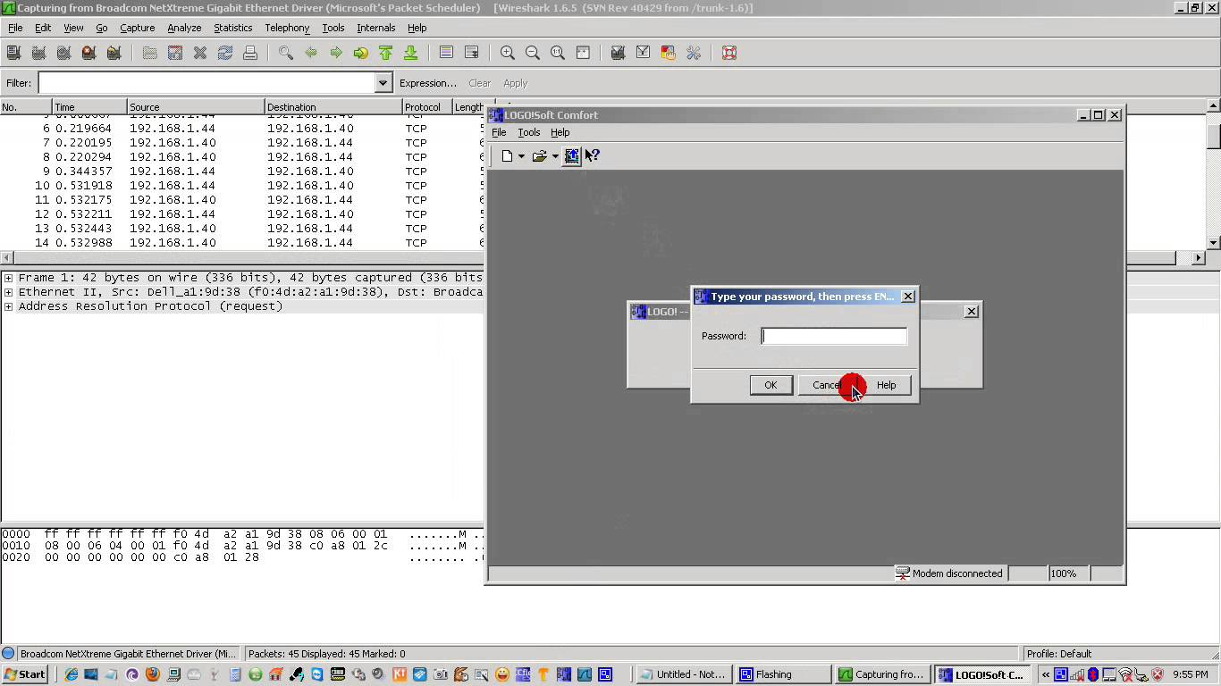Click the find packet magnifier icon
The height and width of the screenshot is (686, 1221).
tap(286, 53)
